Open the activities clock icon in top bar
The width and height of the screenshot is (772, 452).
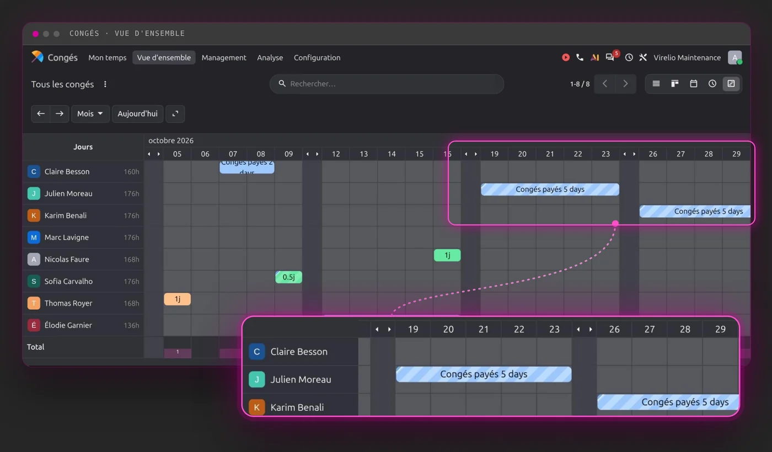tap(629, 57)
